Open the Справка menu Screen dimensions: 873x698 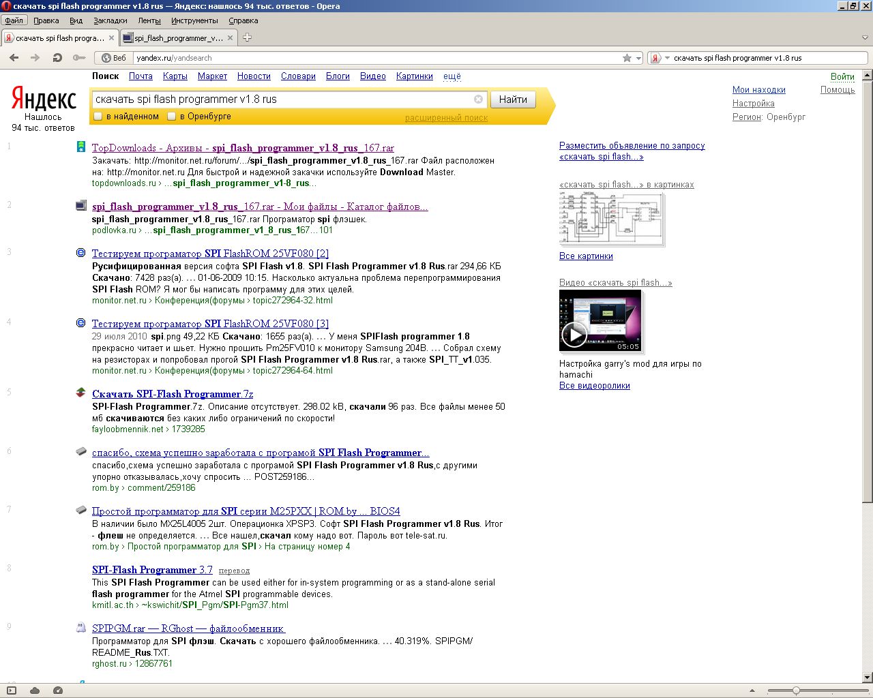(x=243, y=20)
